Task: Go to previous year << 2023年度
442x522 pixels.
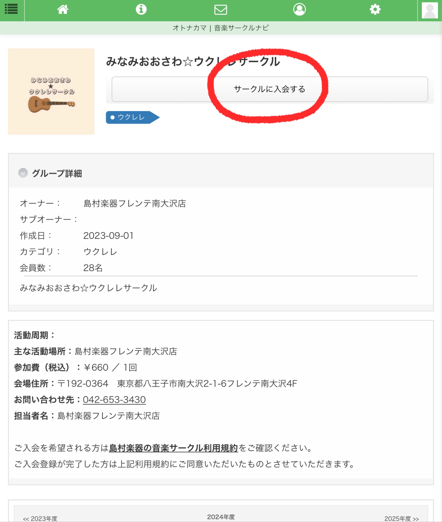Action: [x=40, y=519]
